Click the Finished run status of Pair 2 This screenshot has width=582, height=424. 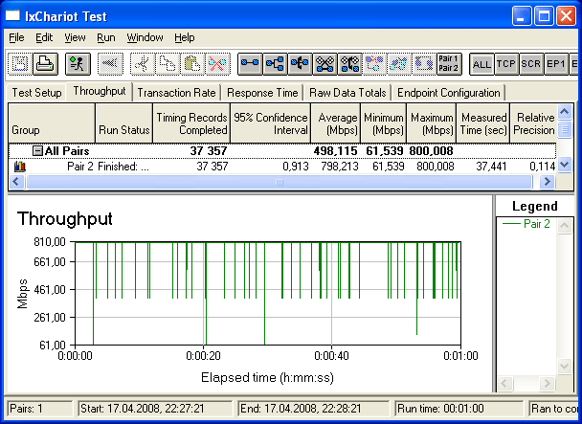pos(123,167)
